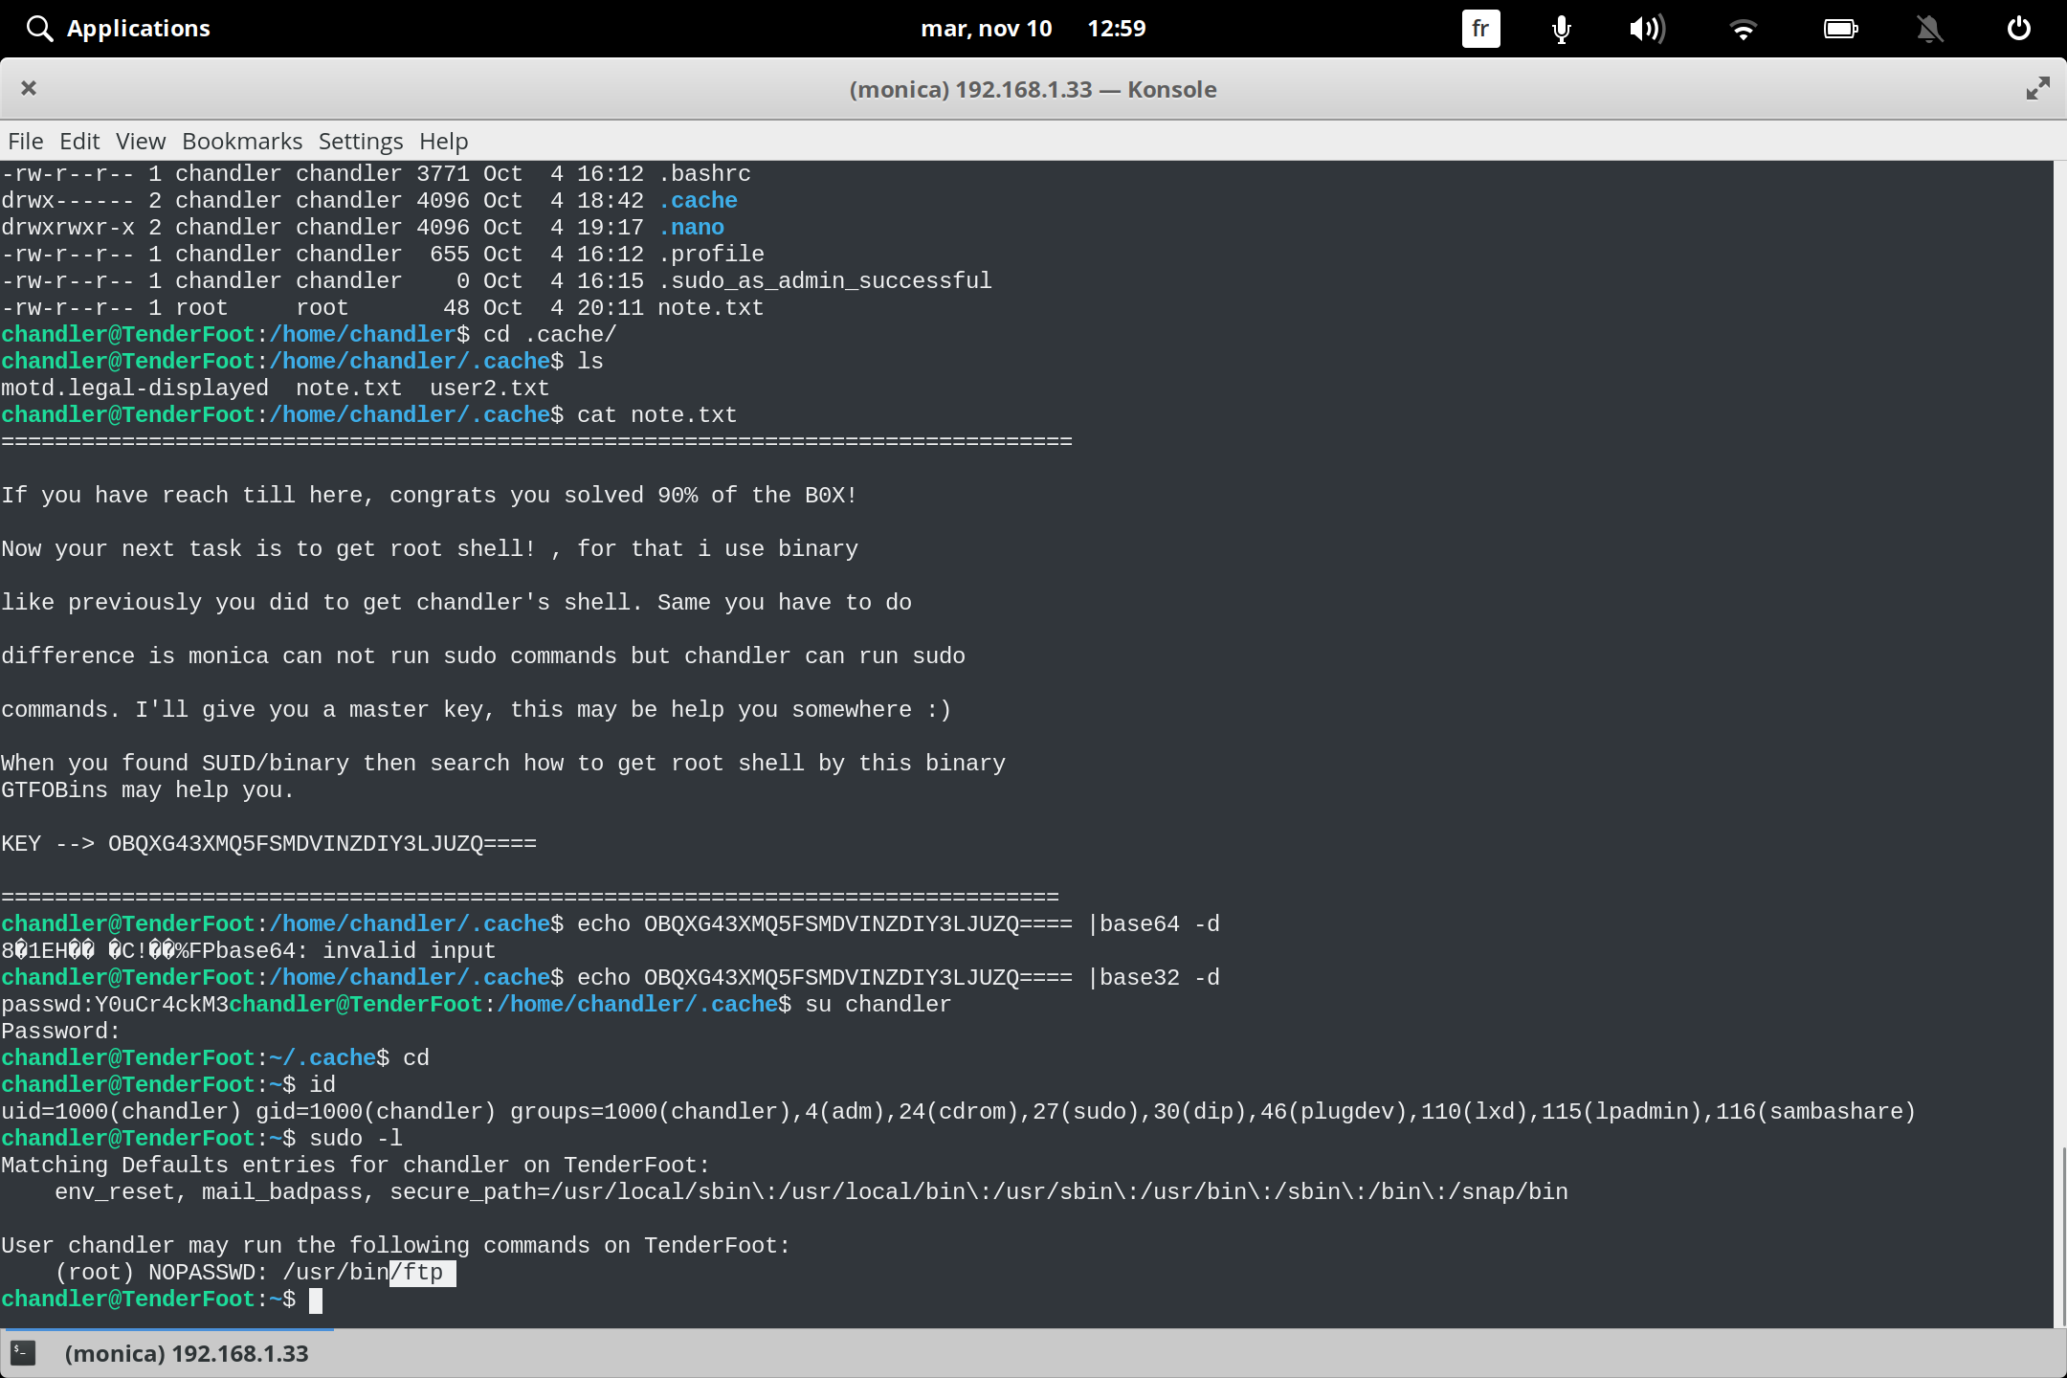
Task: Open the Applications menu
Action: click(139, 28)
